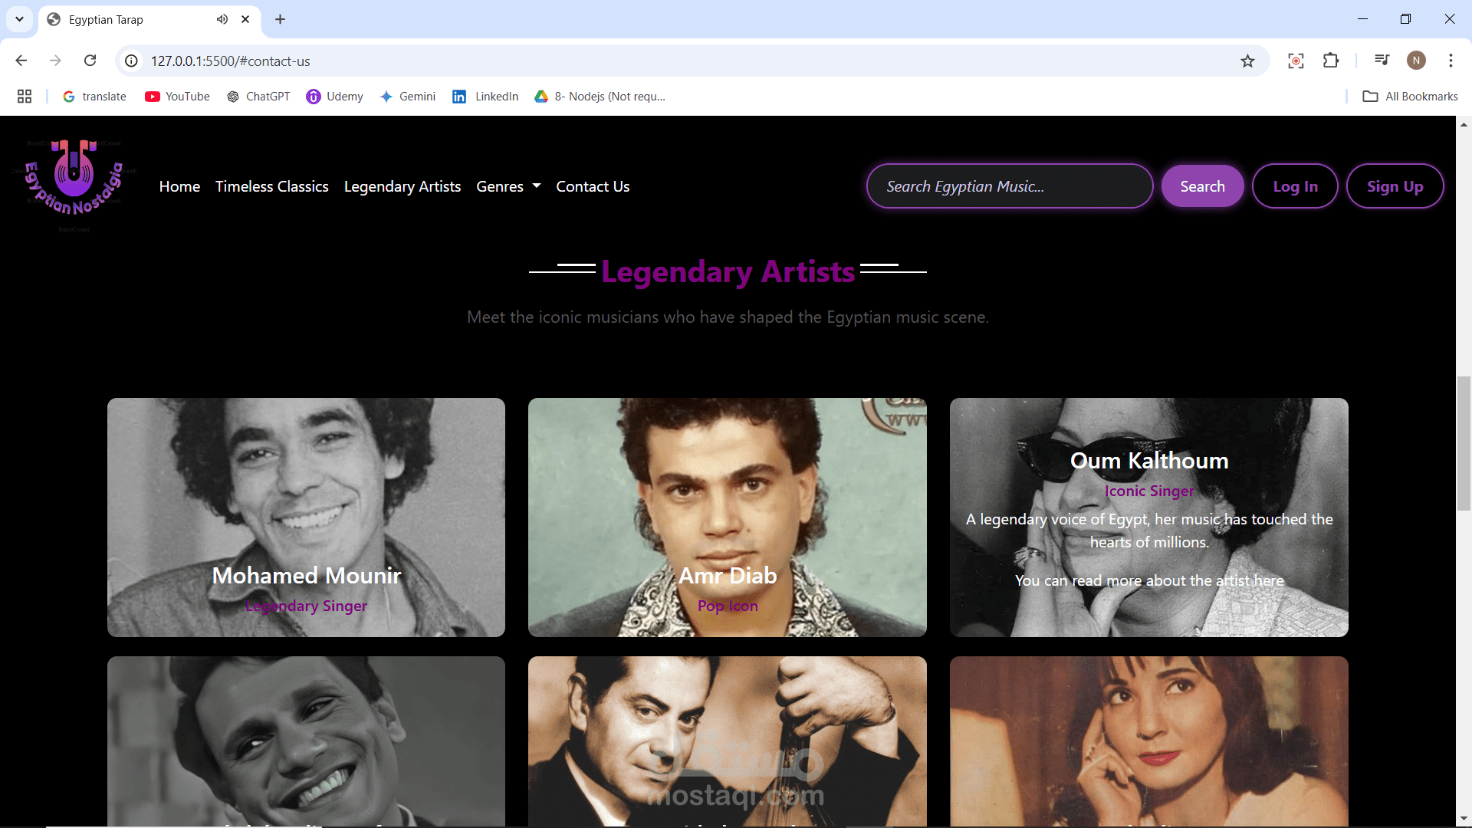Open Timeless Classics nav link
The image size is (1472, 828).
pyautogui.click(x=271, y=186)
